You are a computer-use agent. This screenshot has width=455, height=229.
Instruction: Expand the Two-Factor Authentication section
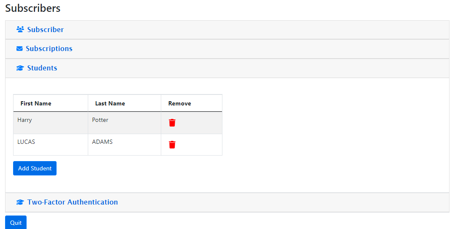coord(73,202)
